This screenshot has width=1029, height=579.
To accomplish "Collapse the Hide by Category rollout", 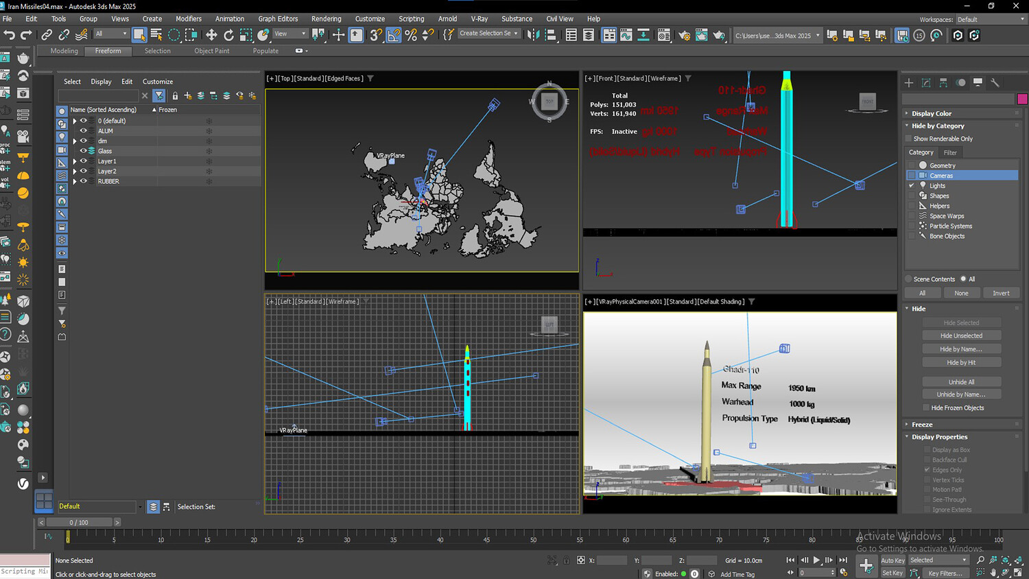I will pyautogui.click(x=937, y=126).
